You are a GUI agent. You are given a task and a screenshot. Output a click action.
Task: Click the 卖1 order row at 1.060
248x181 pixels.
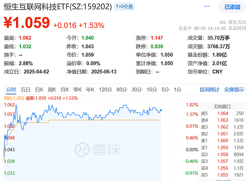(x=222, y=141)
